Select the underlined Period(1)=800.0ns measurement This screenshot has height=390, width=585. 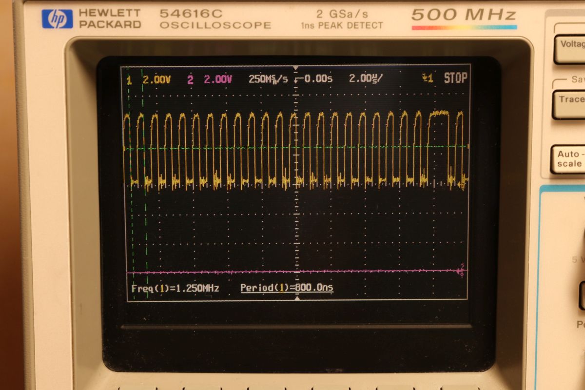click(x=287, y=288)
